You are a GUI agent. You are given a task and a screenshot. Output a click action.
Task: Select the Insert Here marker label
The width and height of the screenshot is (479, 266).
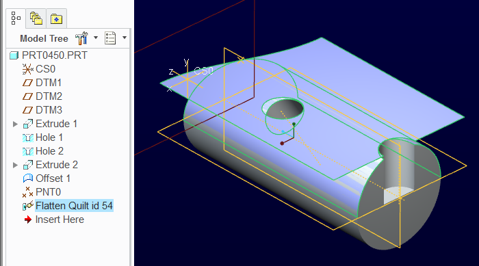click(60, 220)
